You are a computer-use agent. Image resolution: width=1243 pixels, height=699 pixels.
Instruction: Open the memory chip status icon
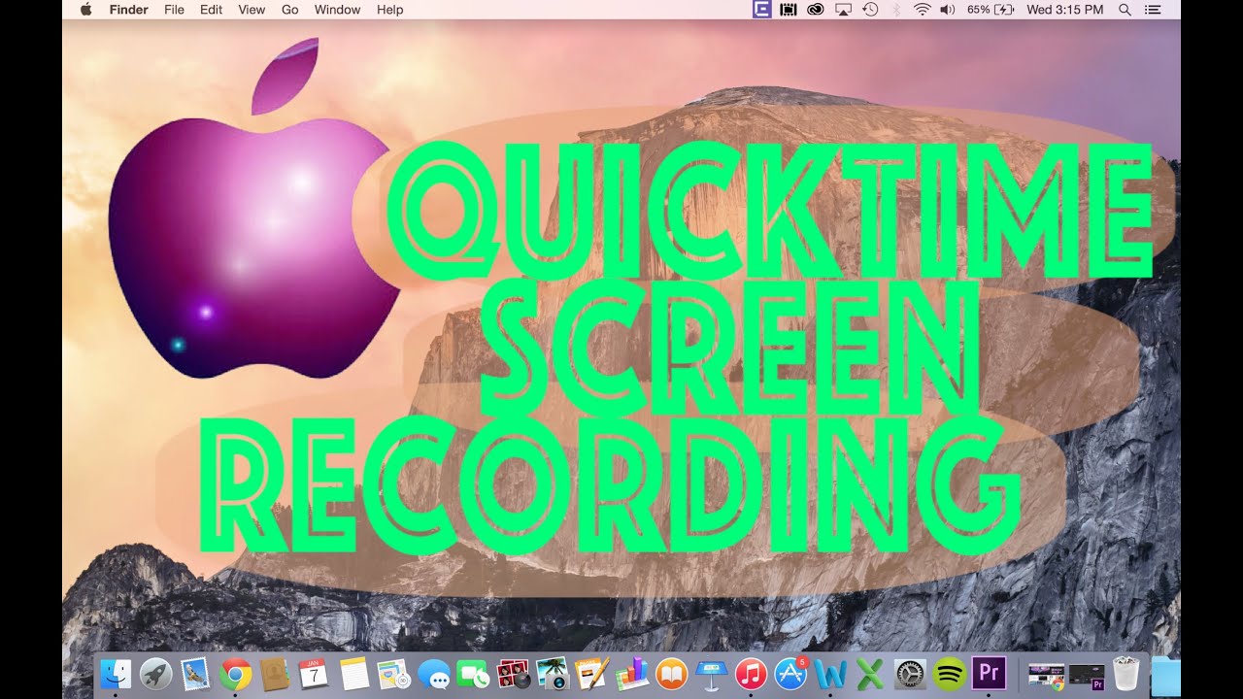[789, 10]
